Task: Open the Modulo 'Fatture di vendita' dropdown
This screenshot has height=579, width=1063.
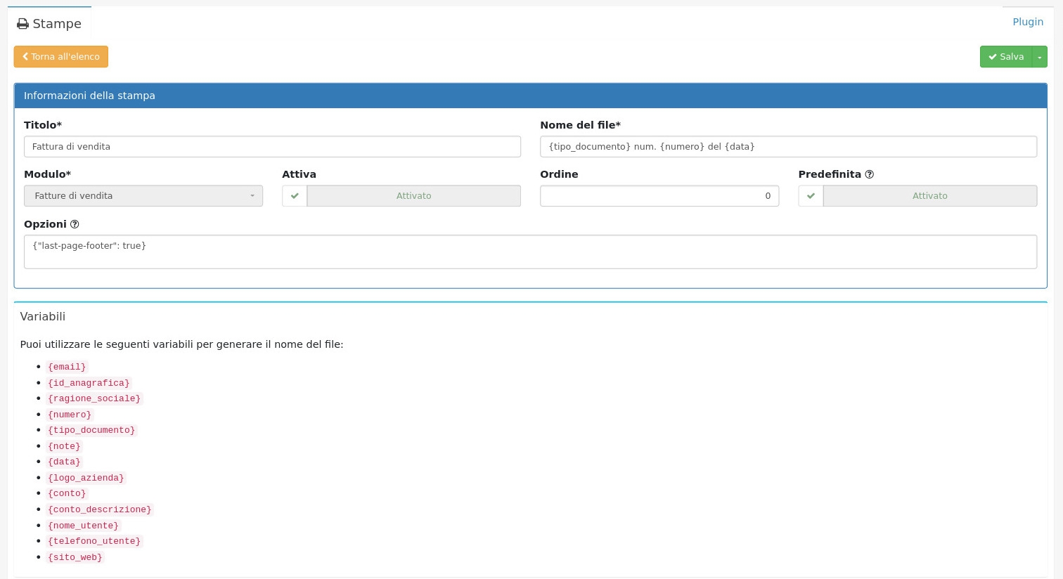Action: (143, 196)
